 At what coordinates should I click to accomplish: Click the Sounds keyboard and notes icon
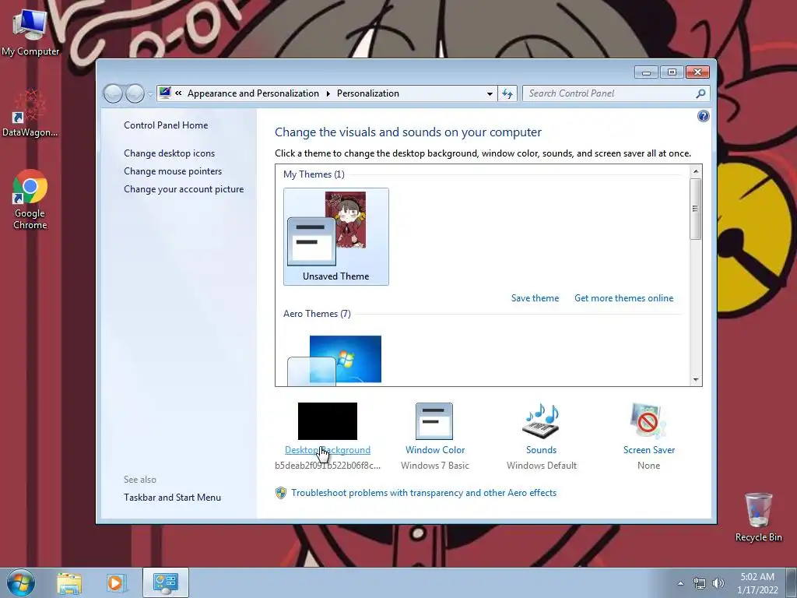click(x=541, y=421)
